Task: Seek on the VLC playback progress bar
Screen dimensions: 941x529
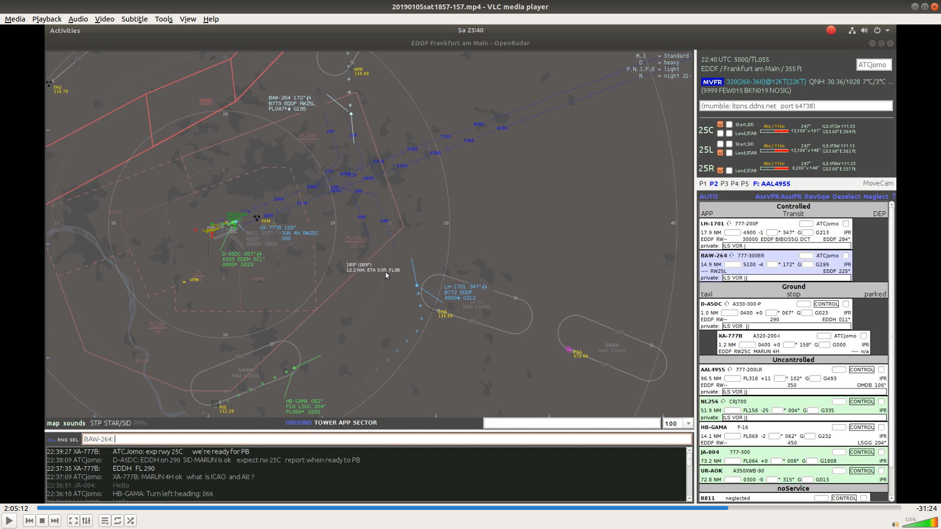Action: coord(469,508)
